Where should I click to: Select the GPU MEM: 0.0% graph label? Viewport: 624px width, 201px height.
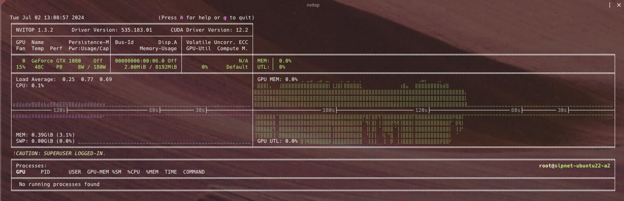click(277, 79)
